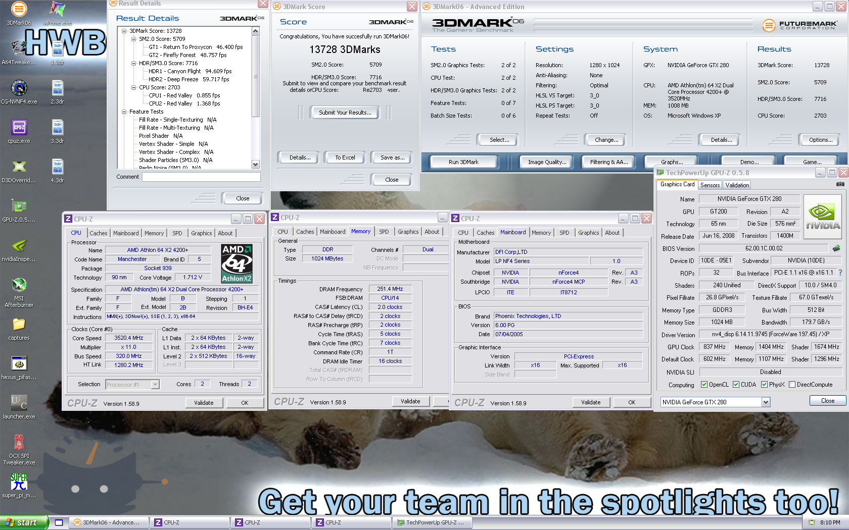
Task: Collapse the 3DMark Score tree node
Action: (x=124, y=31)
